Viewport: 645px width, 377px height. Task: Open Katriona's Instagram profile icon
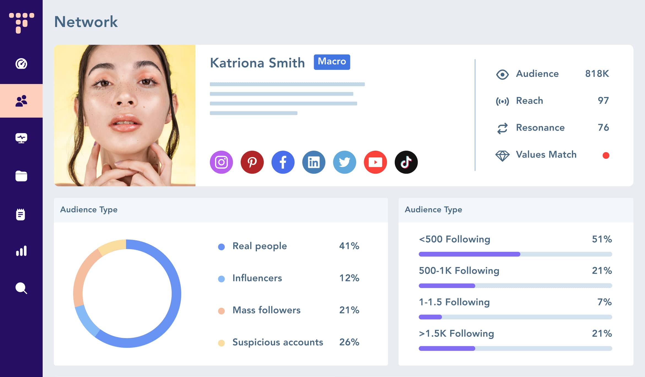pyautogui.click(x=221, y=162)
